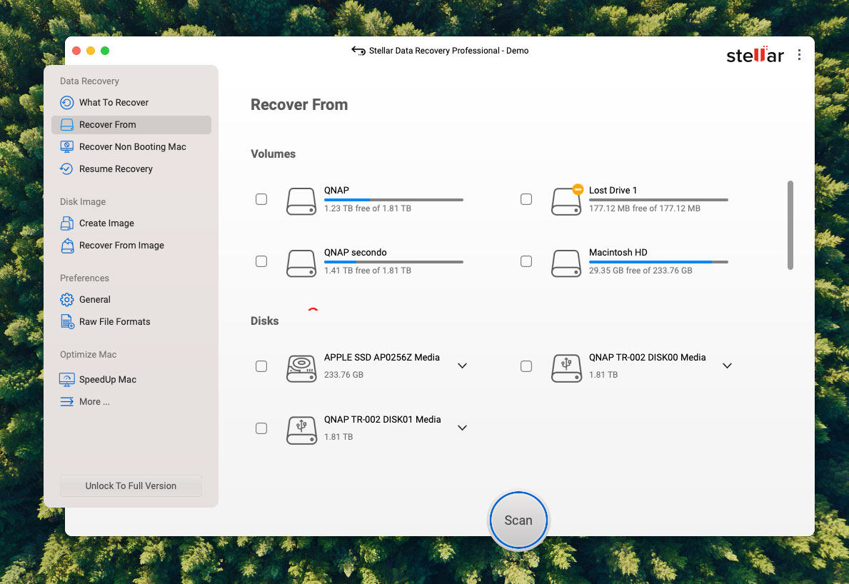Viewport: 849px width, 584px height.
Task: Click the Raw File Formats document icon
Action: pos(67,321)
